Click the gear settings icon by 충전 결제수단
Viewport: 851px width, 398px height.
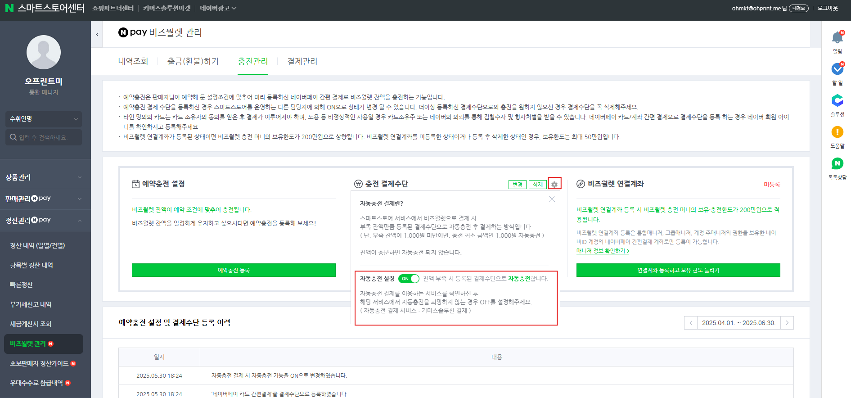point(554,184)
